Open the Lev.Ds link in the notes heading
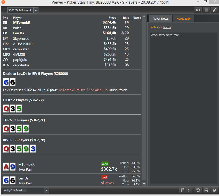The height and width of the screenshot is (196, 219). pyautogui.click(x=167, y=27)
